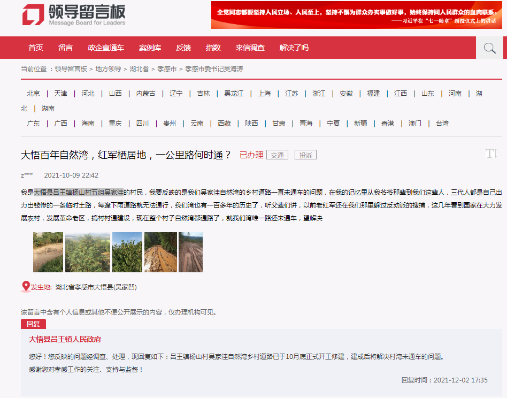Click 孝感市 breadcrumb link
Image resolution: width=507 pixels, height=398 pixels.
point(167,69)
